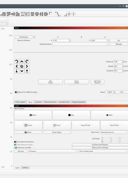Toggle Use Selection Origin switch
This screenshot has height=178, width=128.
point(16,145)
